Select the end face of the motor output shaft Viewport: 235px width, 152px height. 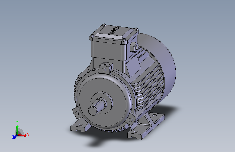pos(93,111)
